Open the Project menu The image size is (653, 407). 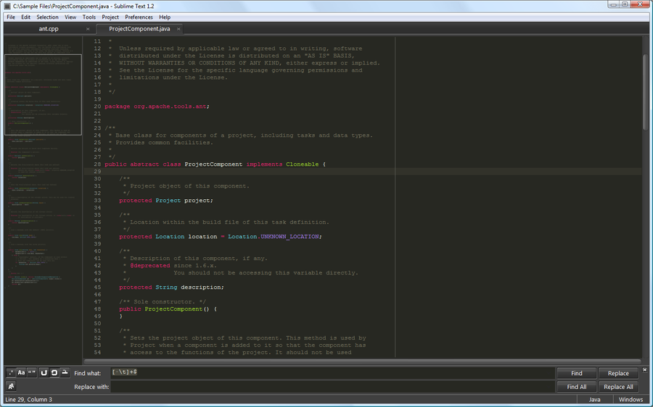click(110, 17)
